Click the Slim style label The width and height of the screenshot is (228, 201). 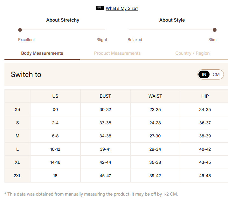pos(212,39)
